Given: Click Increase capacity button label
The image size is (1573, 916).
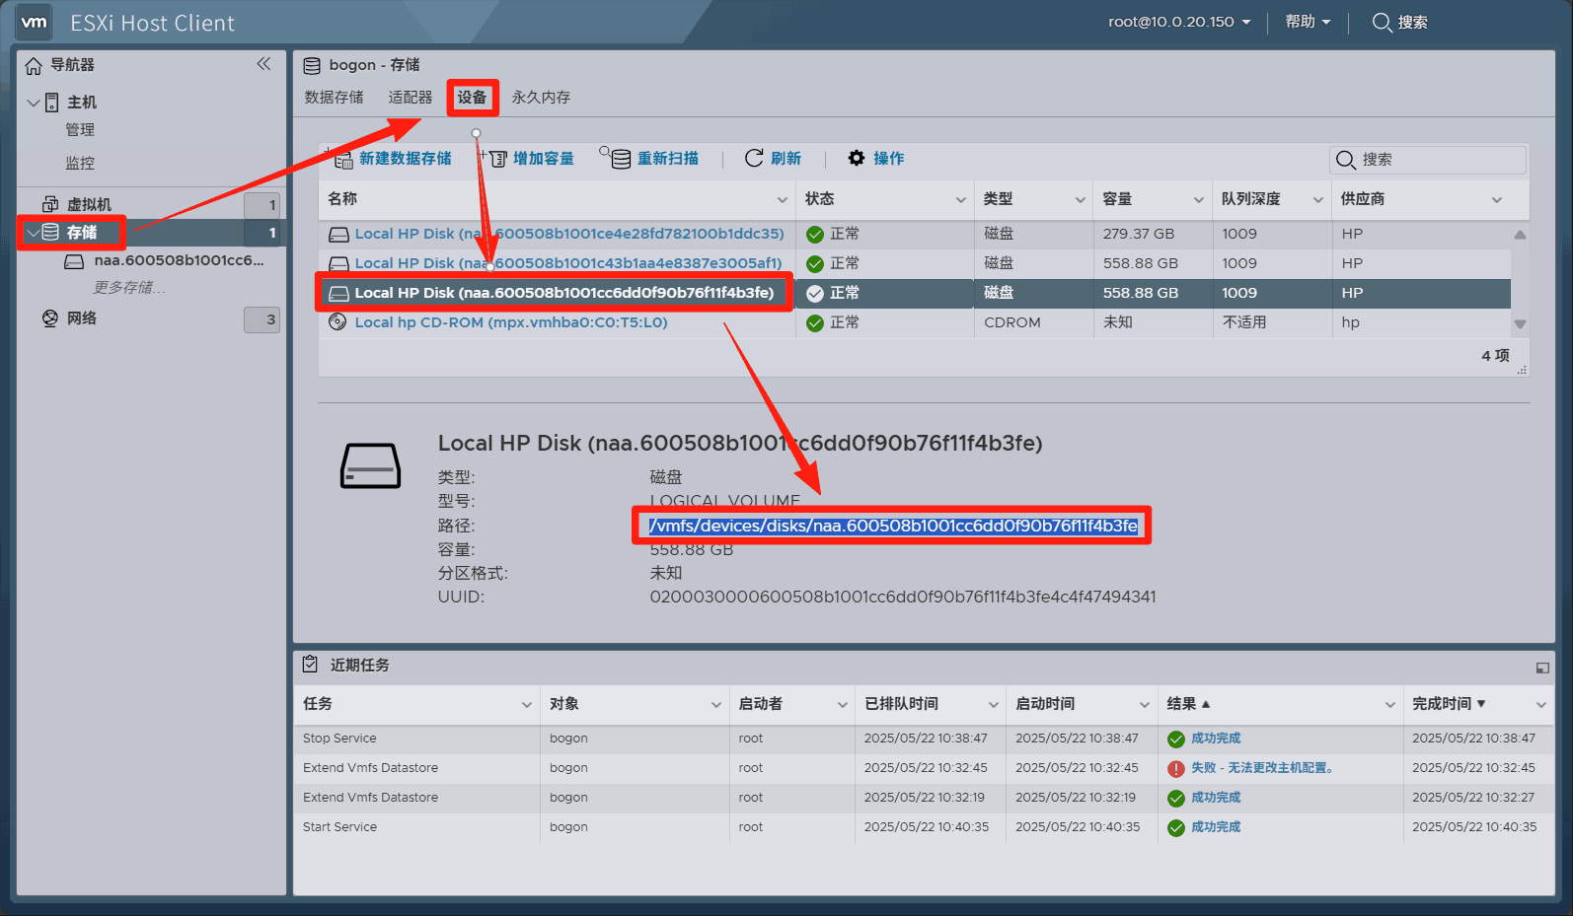Looking at the screenshot, I should click(544, 159).
